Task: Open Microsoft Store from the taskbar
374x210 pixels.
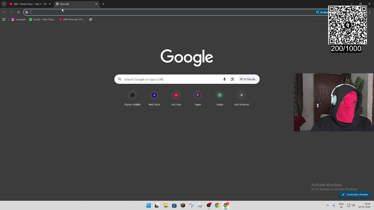Action: point(174,206)
